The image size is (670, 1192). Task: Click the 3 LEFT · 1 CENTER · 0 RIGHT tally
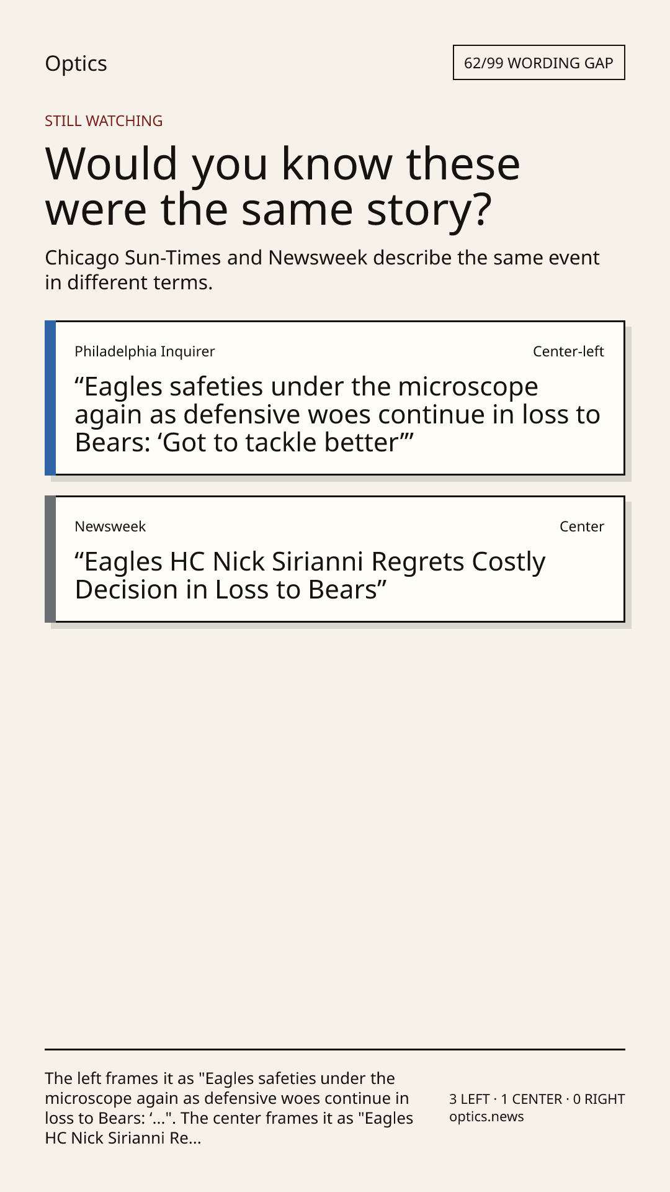(x=537, y=1099)
